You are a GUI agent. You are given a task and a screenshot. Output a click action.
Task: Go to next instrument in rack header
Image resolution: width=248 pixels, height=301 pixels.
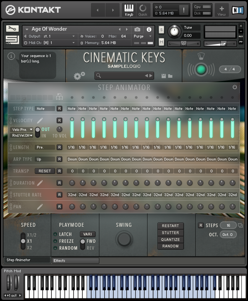pos(127,29)
